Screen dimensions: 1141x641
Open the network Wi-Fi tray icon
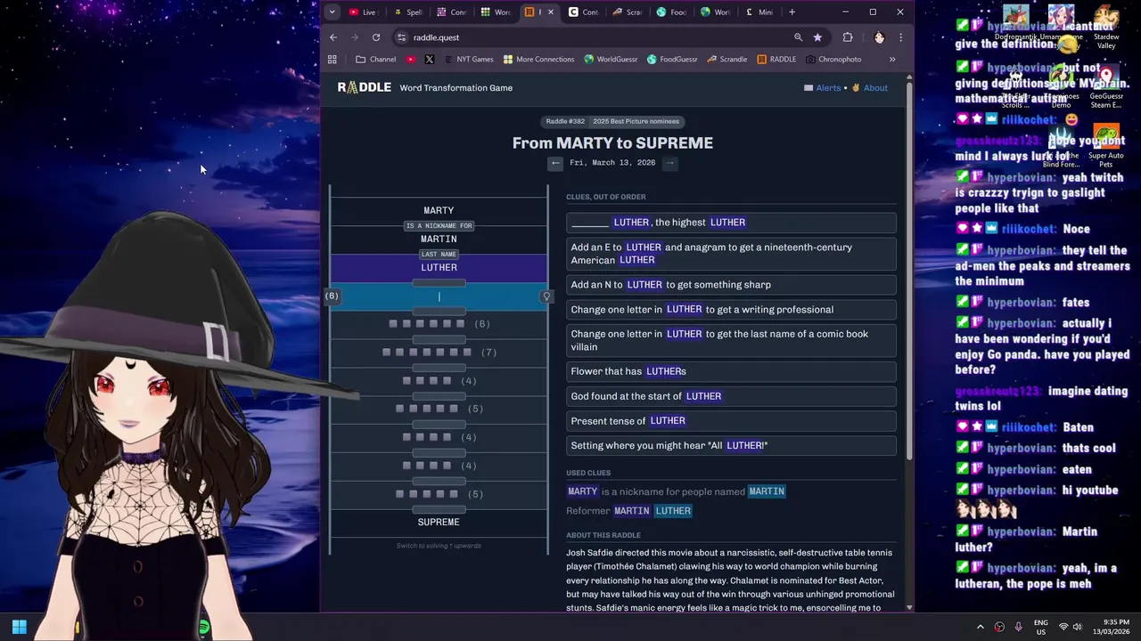coord(1063,627)
